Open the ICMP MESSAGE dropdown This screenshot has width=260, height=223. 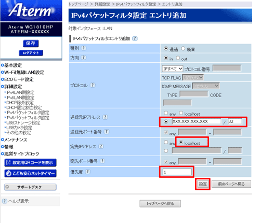(x=206, y=86)
